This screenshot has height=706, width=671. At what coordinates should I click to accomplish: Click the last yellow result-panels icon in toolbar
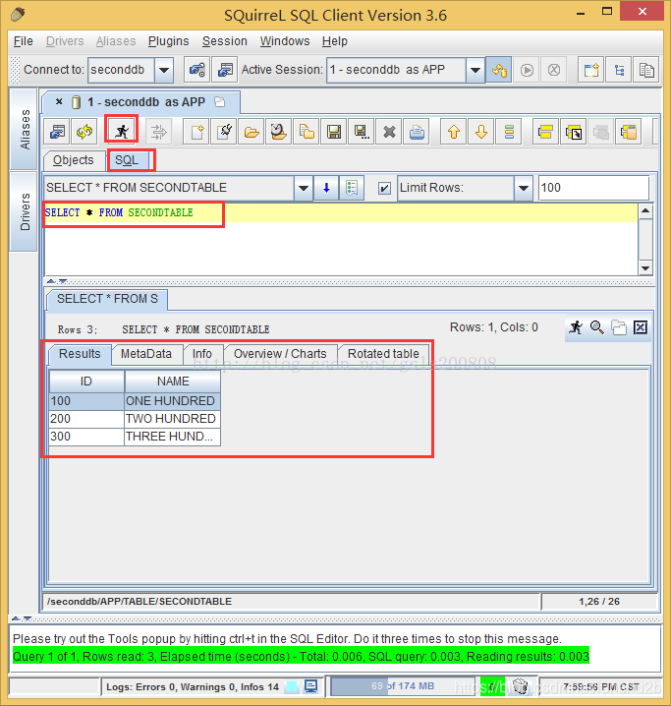[x=629, y=132]
